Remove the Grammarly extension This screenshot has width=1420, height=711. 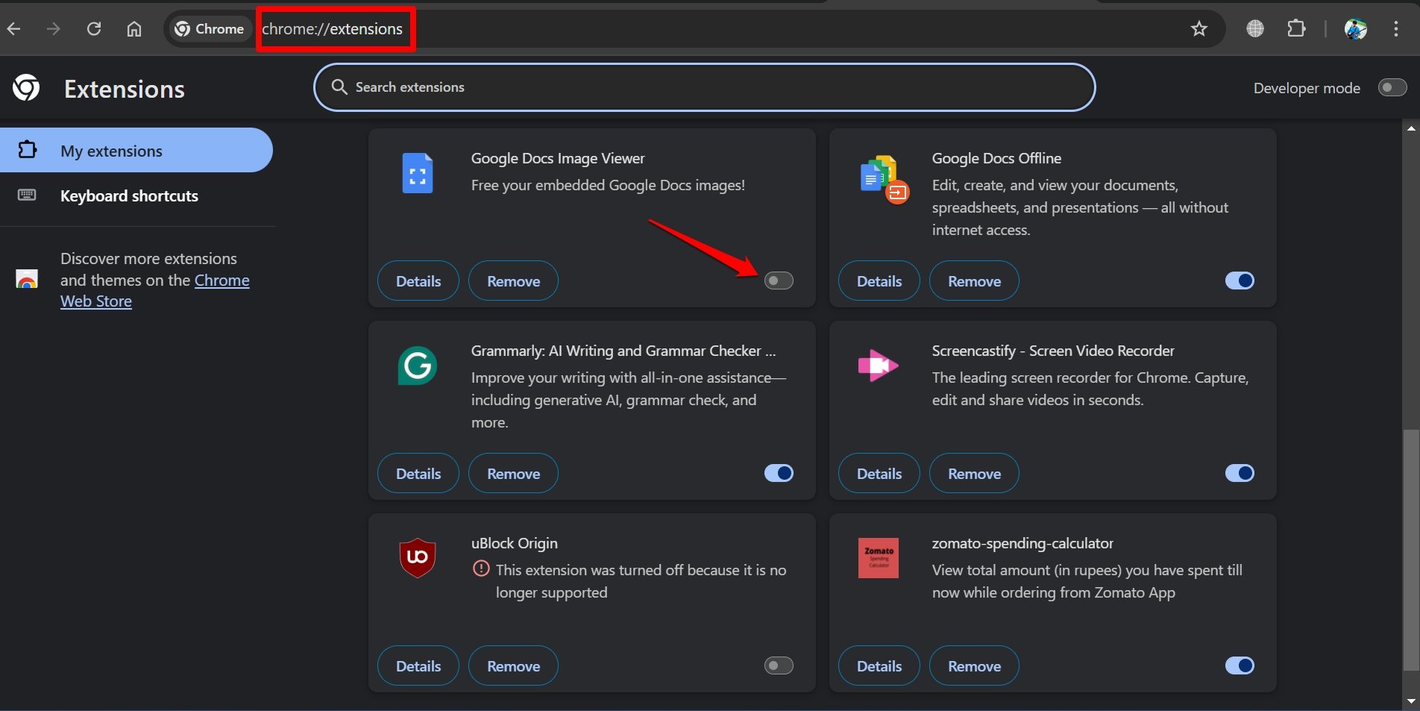513,474
